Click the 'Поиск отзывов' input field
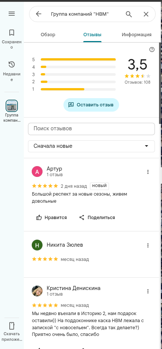The width and height of the screenshot is (162, 349). pos(91,129)
